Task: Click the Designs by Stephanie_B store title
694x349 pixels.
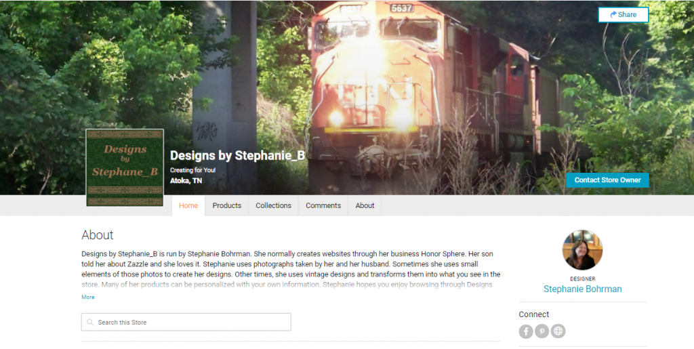Action: [x=237, y=155]
